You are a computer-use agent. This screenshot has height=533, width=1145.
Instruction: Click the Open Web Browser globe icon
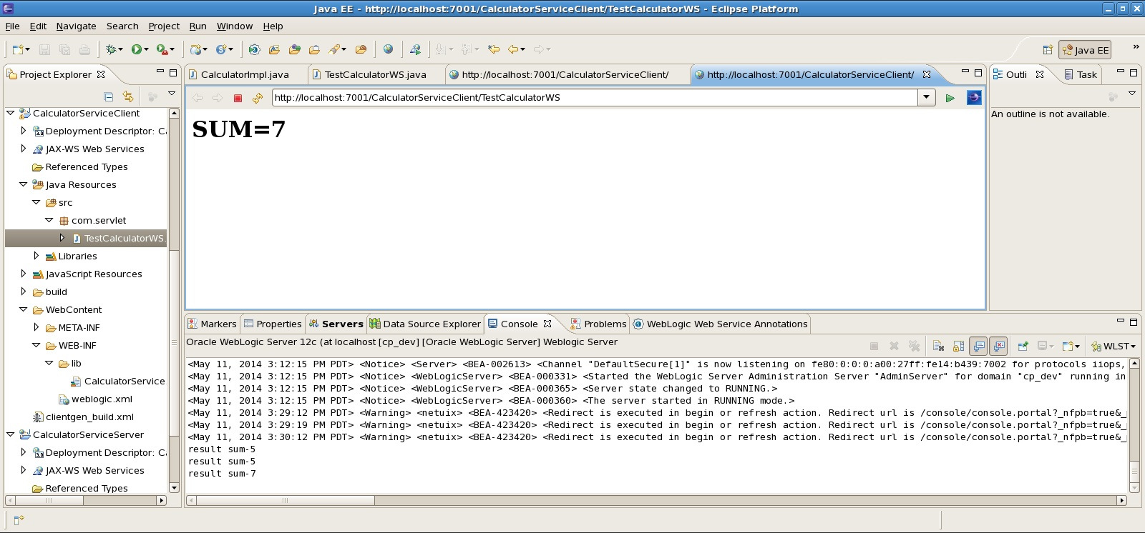[388, 49]
